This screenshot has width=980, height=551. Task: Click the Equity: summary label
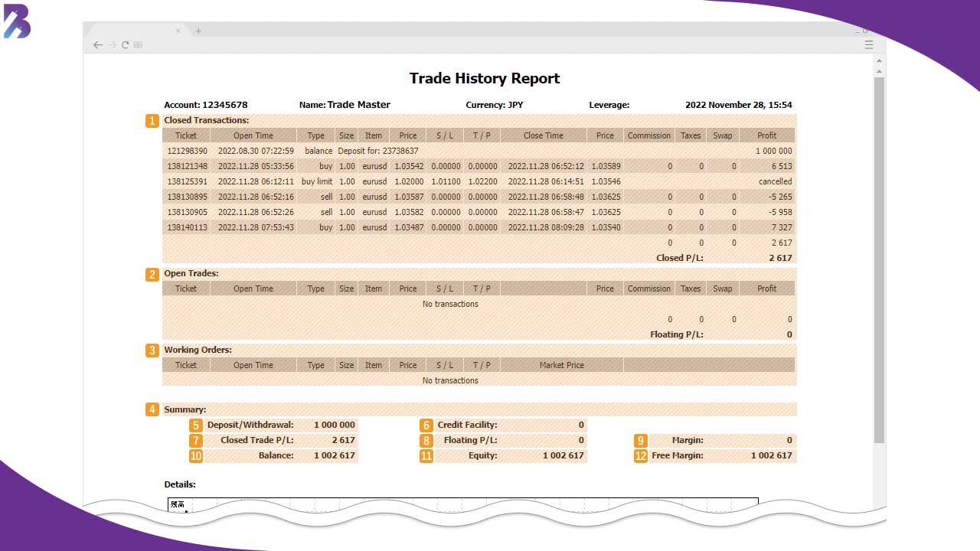[483, 455]
